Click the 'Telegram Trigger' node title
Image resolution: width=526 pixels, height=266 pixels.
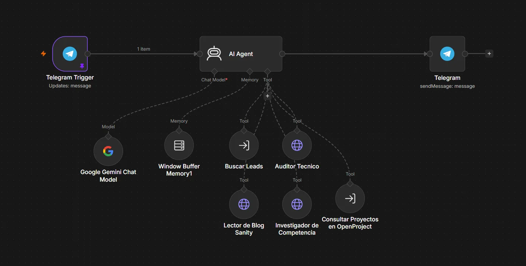(70, 77)
